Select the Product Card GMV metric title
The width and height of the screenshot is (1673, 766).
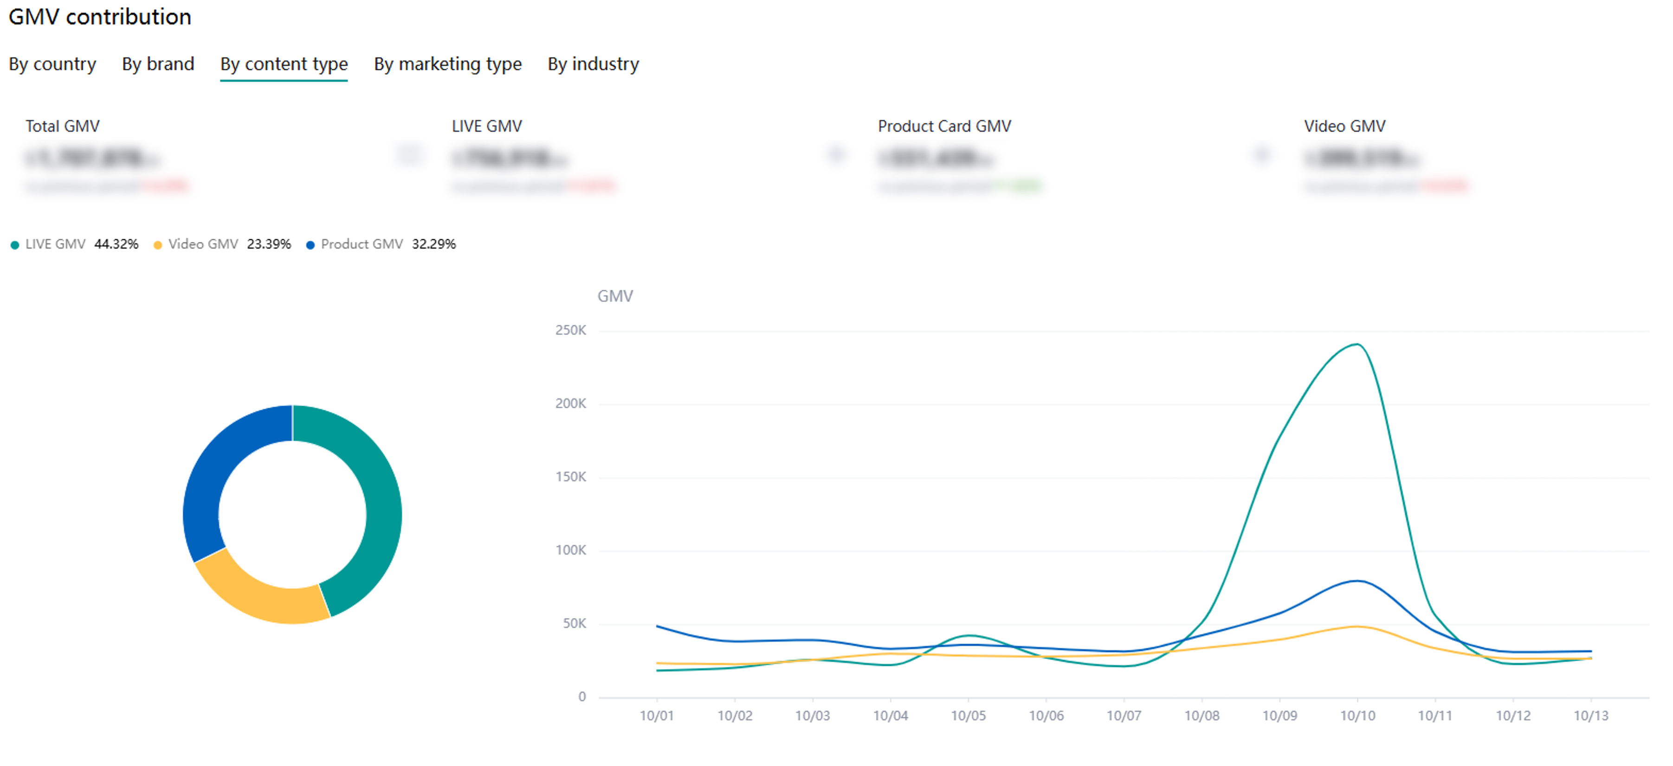pyautogui.click(x=943, y=126)
